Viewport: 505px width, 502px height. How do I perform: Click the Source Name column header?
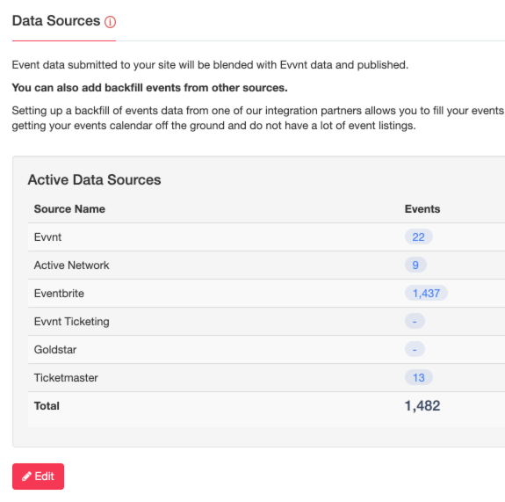point(69,209)
